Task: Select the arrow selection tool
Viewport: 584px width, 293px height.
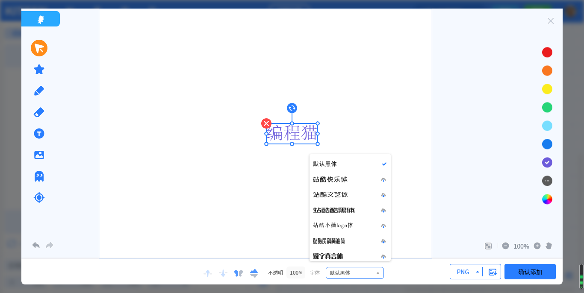Action: tap(39, 48)
